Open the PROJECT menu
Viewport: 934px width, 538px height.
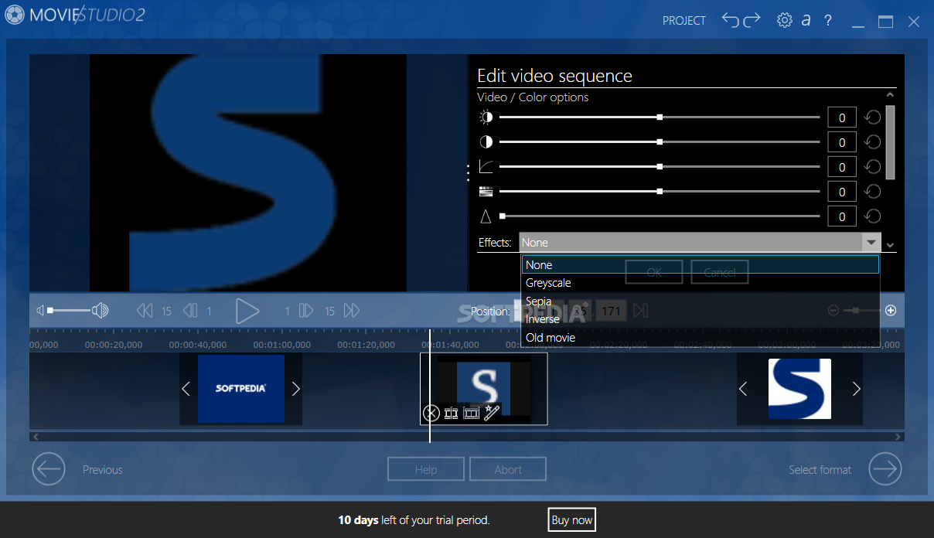point(684,21)
